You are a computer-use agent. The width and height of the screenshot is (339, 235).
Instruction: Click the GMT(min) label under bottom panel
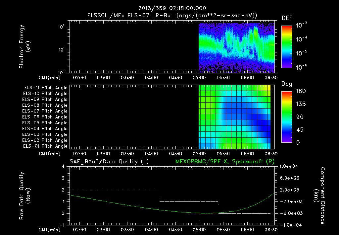[50, 230]
